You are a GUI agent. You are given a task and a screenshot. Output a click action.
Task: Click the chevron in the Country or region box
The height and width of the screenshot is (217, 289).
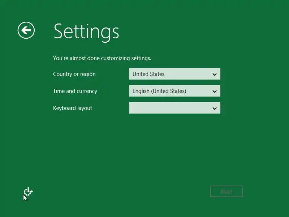coord(214,74)
